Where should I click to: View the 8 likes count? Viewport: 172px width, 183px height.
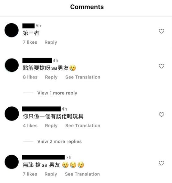coord(30,77)
